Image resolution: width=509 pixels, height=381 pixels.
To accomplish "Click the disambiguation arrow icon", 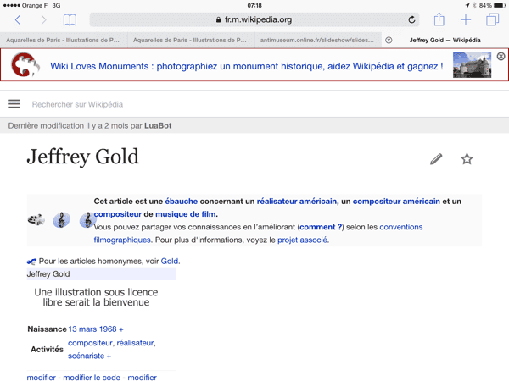I will click(x=31, y=262).
